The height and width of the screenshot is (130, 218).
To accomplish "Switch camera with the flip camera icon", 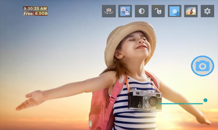I will pyautogui.click(x=109, y=11).
